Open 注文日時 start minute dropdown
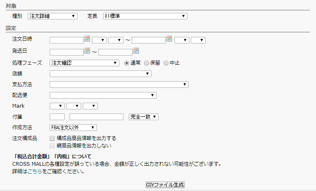This screenshot has width=316, height=191. [x=116, y=40]
